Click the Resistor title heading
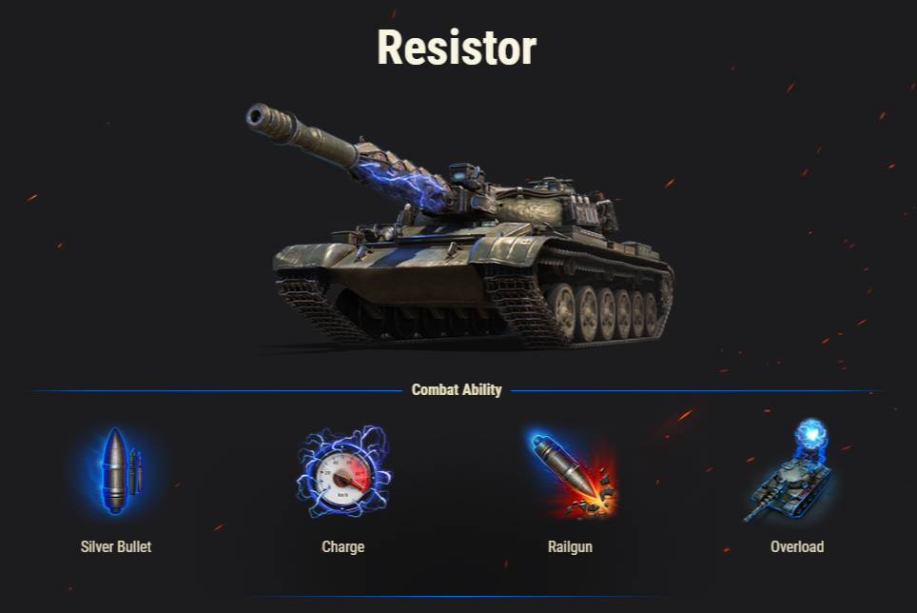The width and height of the screenshot is (917, 613). 457,48
